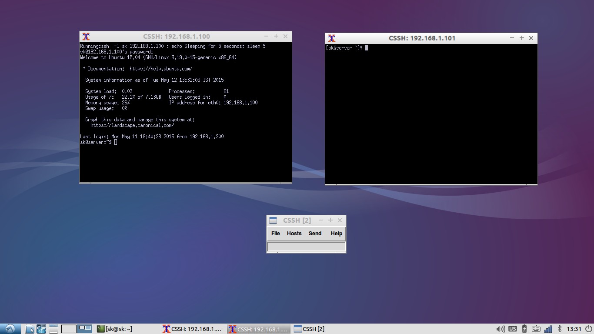Click the 'Users logged in: 0' text
594x334 pixels.
tap(197, 97)
